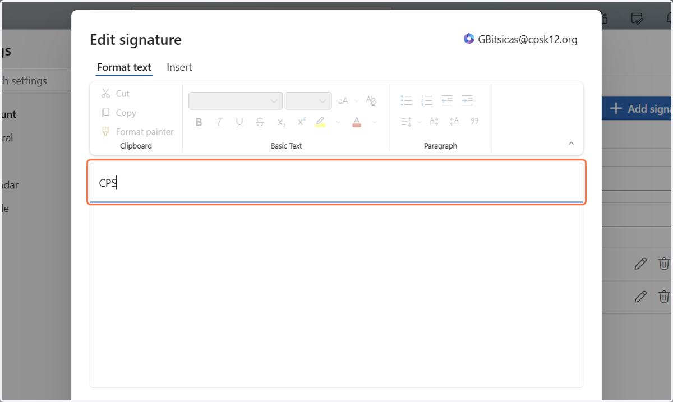Click the signature name field containing CPS
The width and height of the screenshot is (673, 402).
[336, 183]
